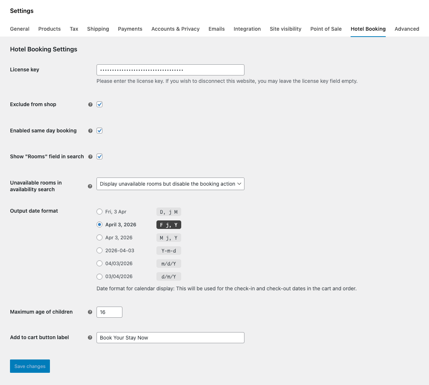Select the Fri, 3 Apr date format

coord(99,212)
